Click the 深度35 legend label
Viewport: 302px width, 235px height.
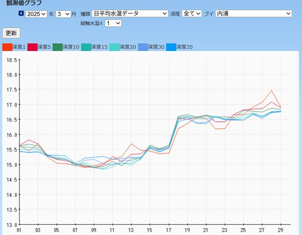184,47
